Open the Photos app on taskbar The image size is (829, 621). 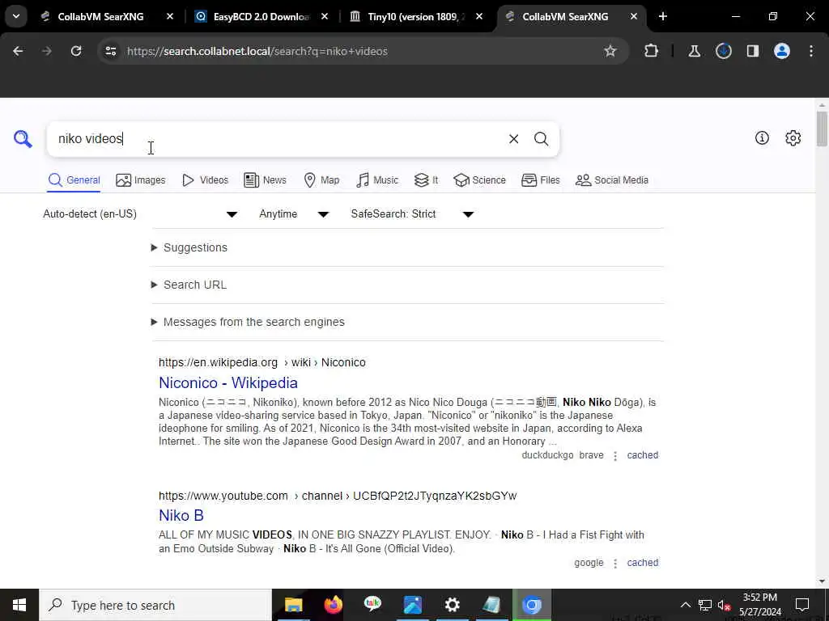[412, 605]
